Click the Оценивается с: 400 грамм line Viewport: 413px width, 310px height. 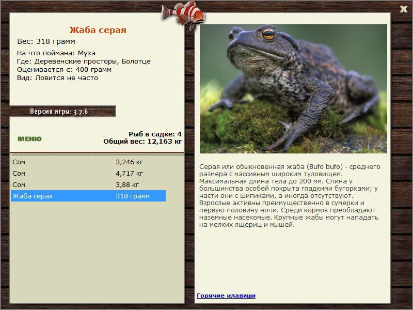click(x=64, y=70)
